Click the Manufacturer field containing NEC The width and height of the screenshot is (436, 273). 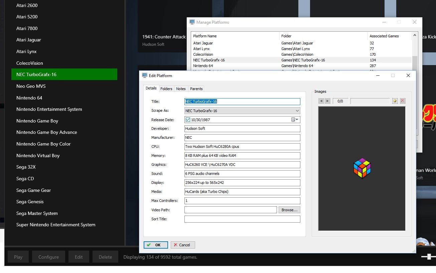tap(242, 138)
